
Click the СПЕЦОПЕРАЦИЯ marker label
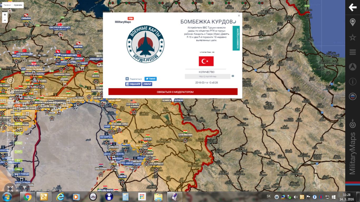pos(25,54)
